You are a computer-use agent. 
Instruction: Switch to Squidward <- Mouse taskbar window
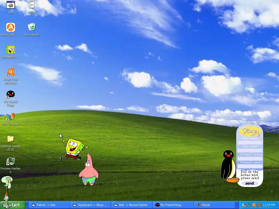click(90, 205)
